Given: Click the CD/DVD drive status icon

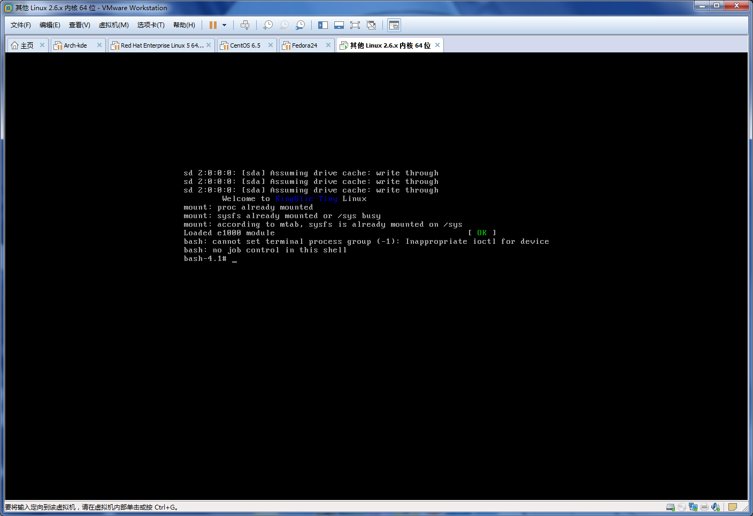Looking at the screenshot, I should pos(682,507).
